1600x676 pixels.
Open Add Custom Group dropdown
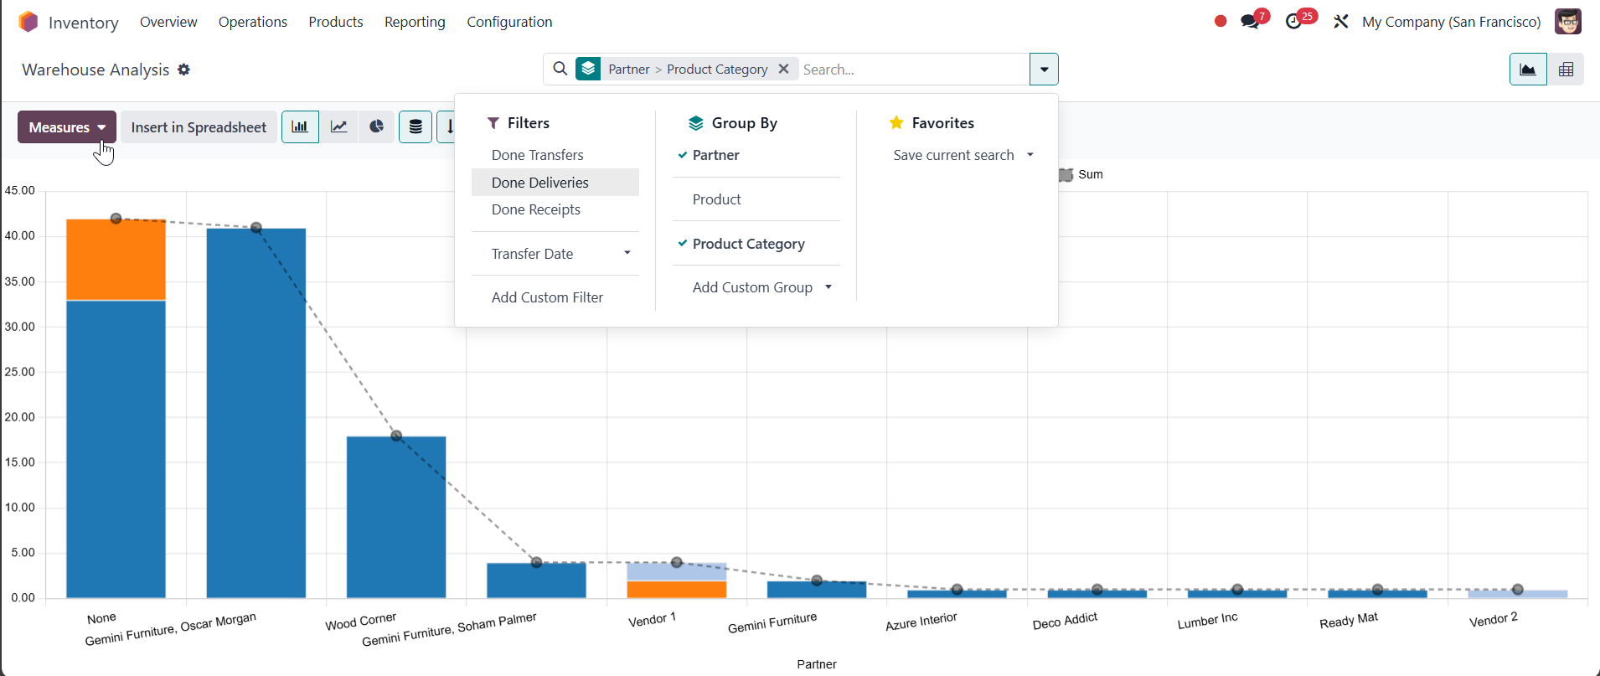coord(756,287)
